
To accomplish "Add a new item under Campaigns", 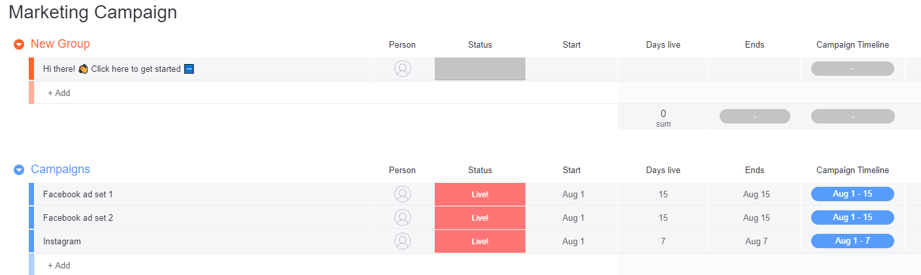I will (59, 265).
